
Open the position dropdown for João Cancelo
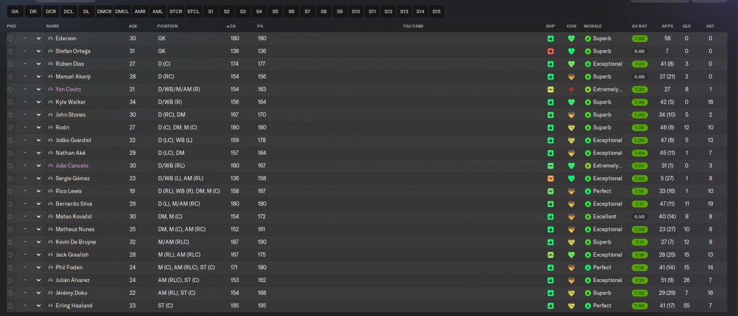(x=30, y=166)
